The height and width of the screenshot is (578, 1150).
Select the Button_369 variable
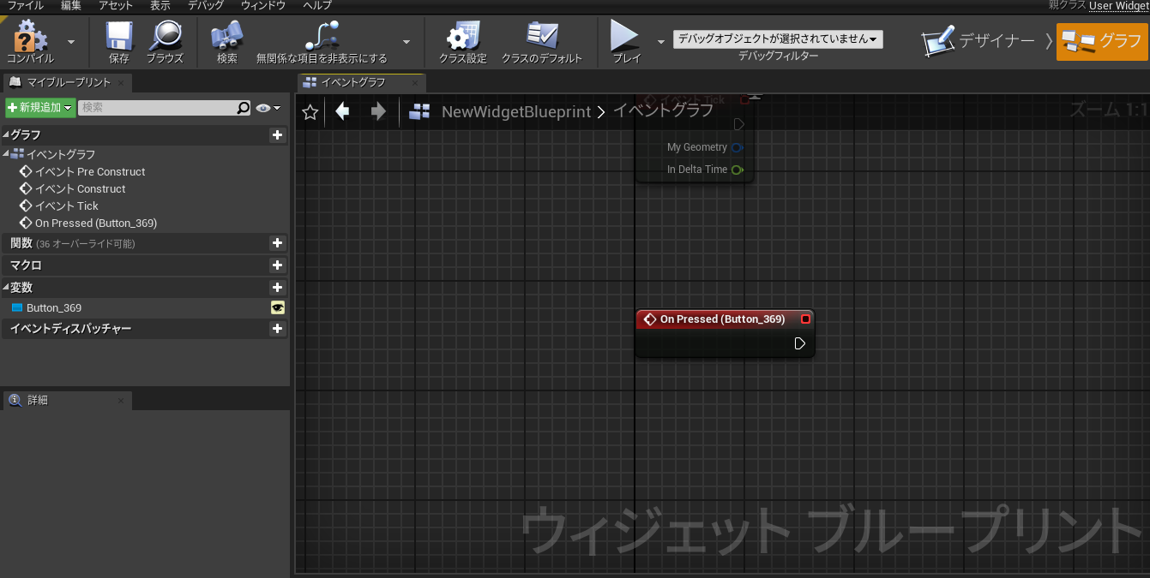coord(53,307)
